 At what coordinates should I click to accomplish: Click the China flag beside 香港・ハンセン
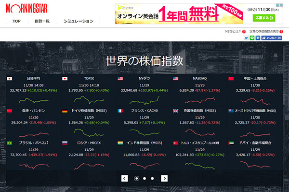10,111
